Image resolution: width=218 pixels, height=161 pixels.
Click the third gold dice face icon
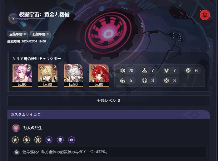(x=38, y=140)
